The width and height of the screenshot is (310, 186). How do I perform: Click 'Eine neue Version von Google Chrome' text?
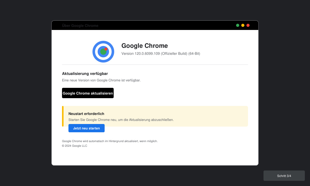pos(101,80)
